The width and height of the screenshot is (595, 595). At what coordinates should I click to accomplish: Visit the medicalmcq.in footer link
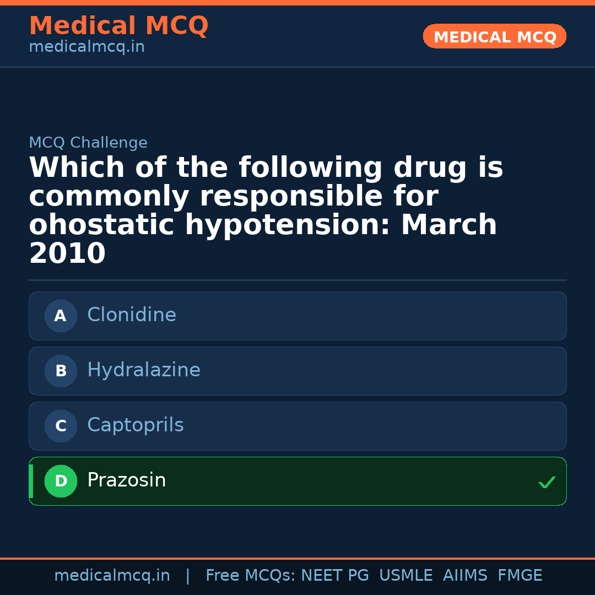tap(112, 575)
